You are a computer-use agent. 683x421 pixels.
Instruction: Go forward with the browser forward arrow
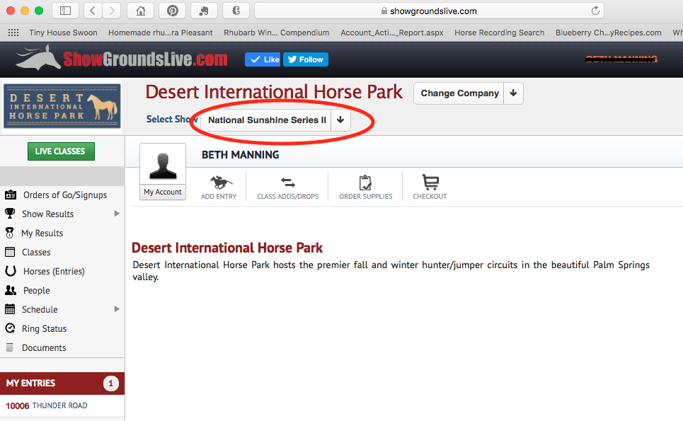(x=112, y=11)
